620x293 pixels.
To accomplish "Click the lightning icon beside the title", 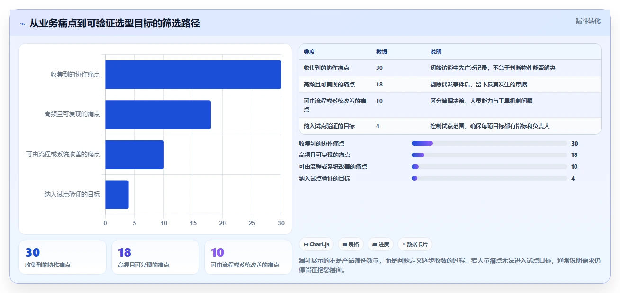I will (23, 24).
